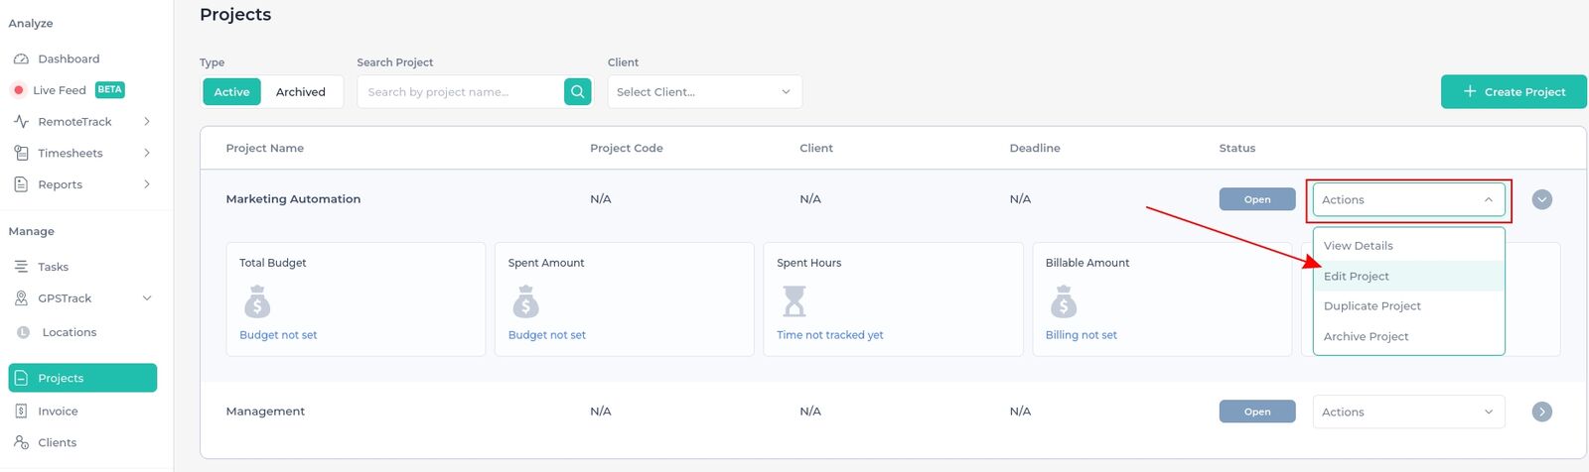
Task: Open Actions dropdown for Management project
Action: pos(1408,412)
